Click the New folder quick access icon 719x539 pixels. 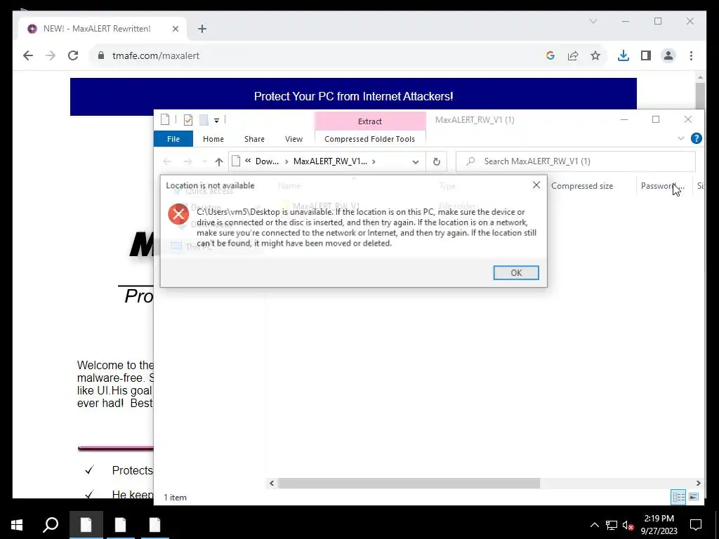[204, 120]
